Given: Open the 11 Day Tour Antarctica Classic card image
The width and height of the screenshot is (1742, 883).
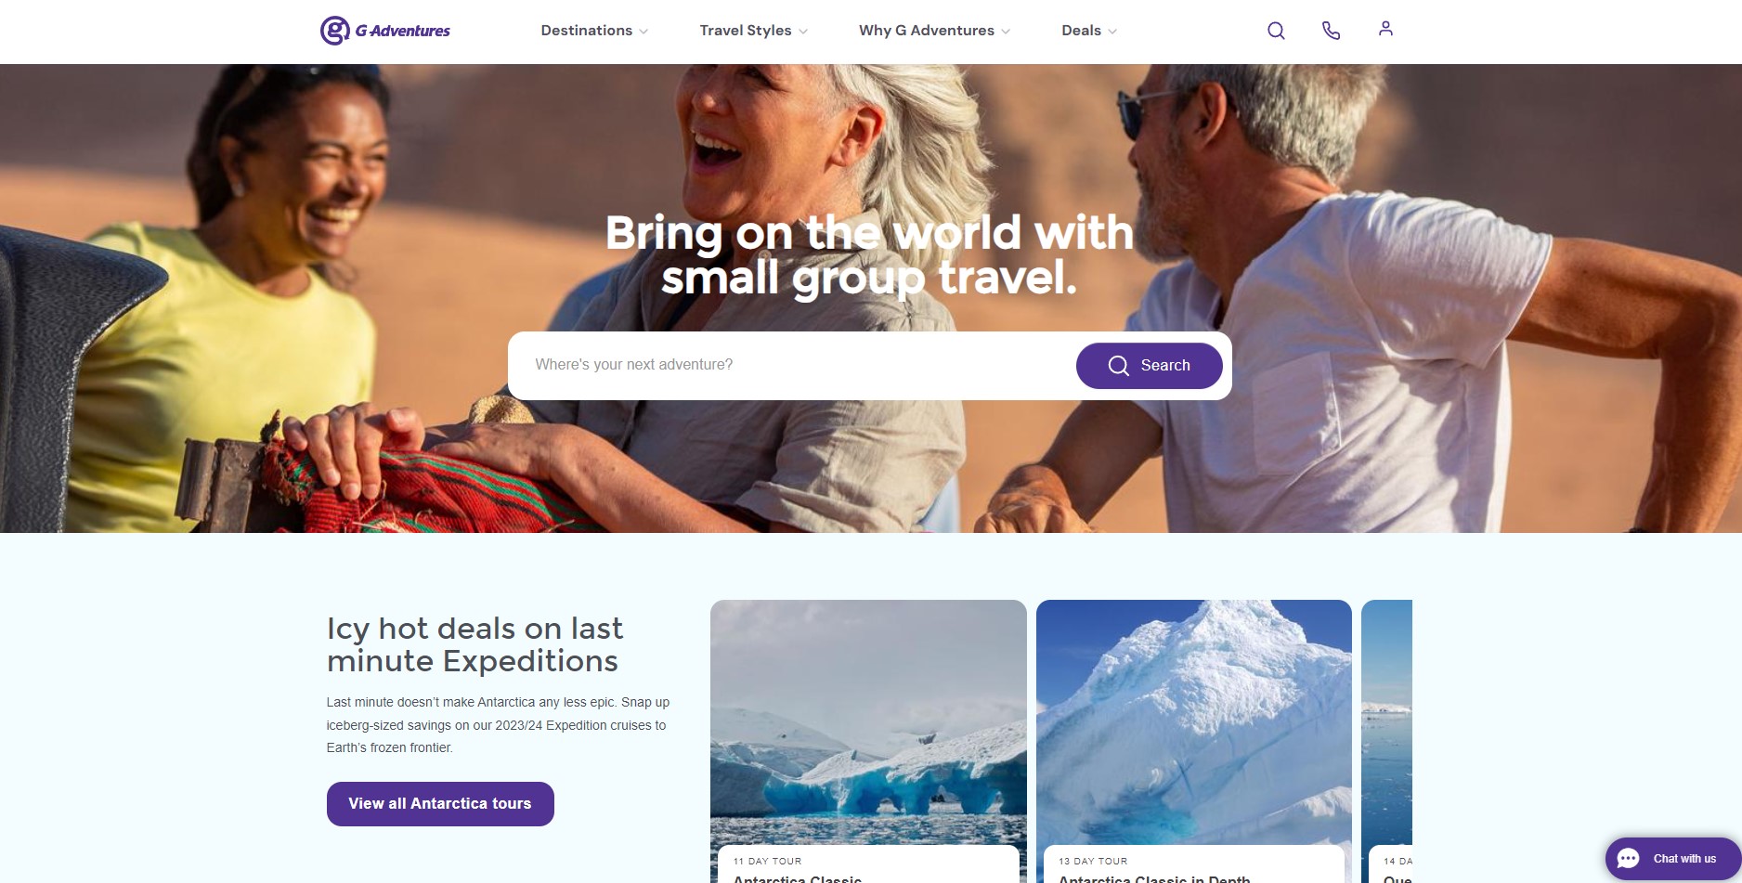Looking at the screenshot, I should tap(868, 722).
